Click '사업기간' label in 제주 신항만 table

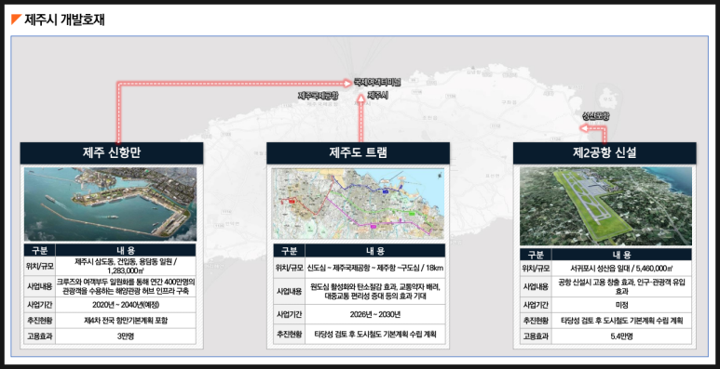39,305
